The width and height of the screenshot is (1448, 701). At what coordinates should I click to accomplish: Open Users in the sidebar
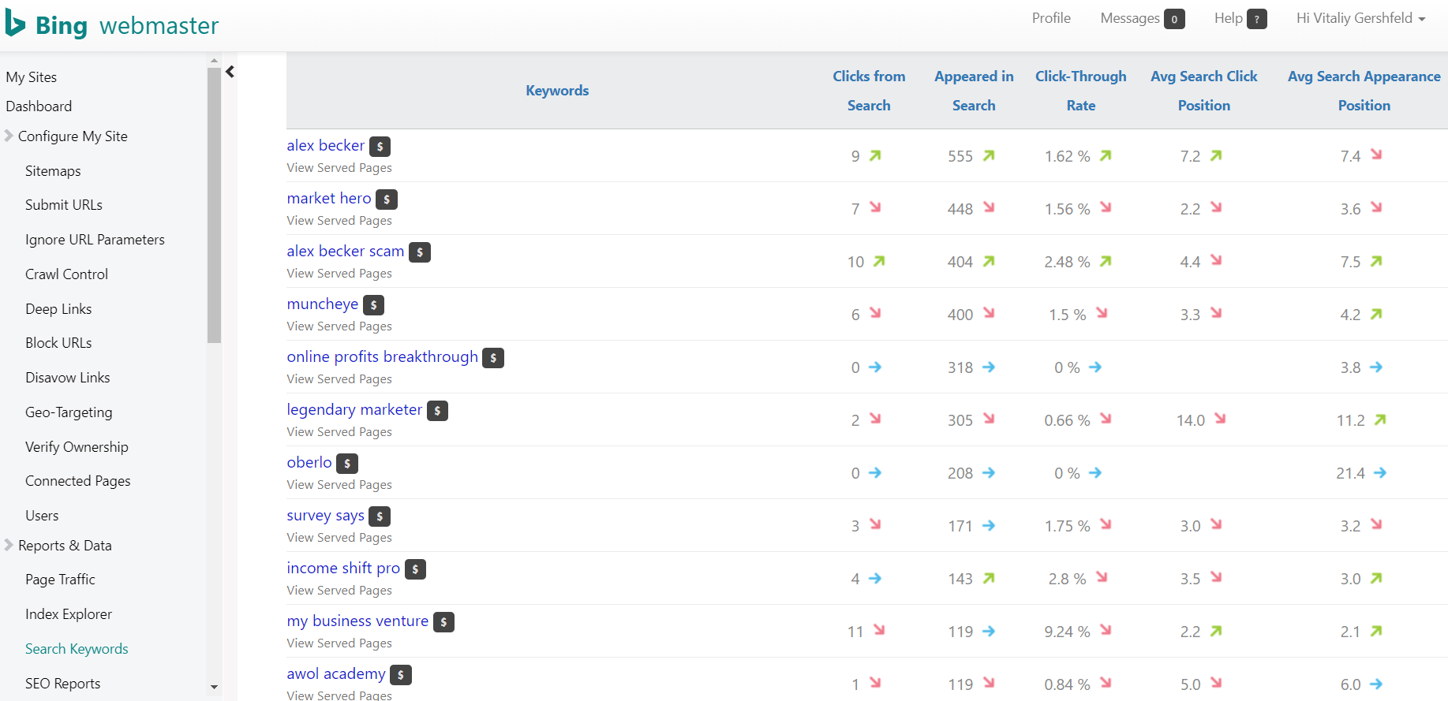(42, 515)
